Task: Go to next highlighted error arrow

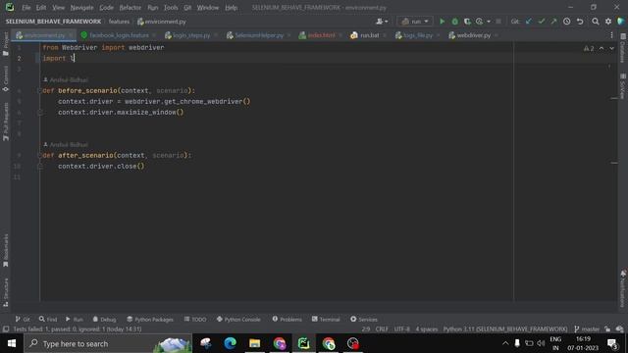Action: (611, 48)
